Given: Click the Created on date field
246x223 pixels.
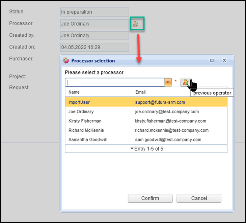Looking at the screenshot, I should [x=94, y=47].
